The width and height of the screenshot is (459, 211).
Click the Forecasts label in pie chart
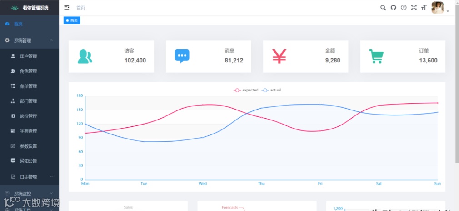coord(230,208)
